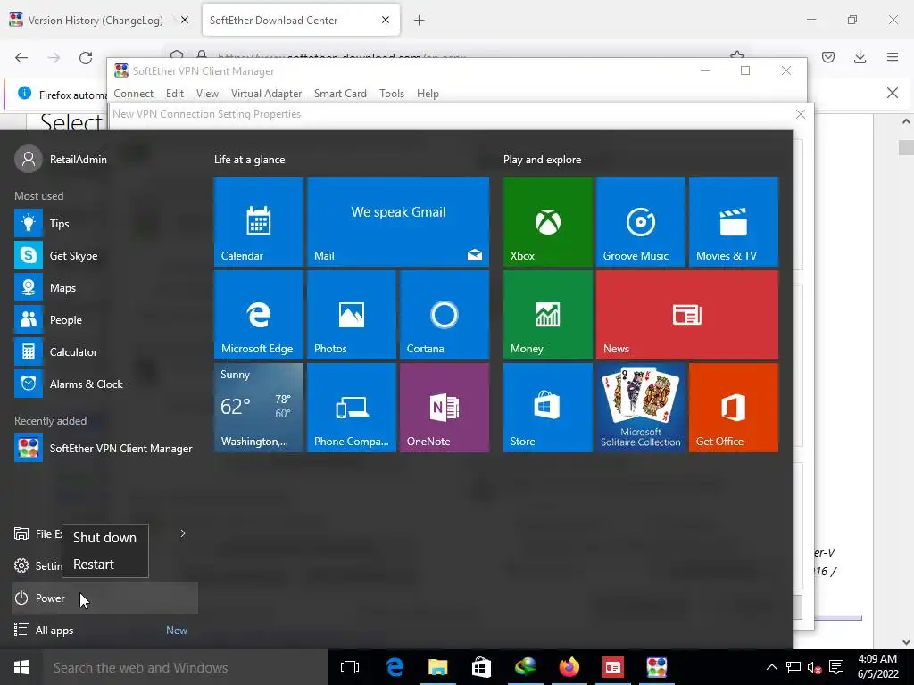Launch Maps from Most used
The image size is (914, 685).
click(x=105, y=287)
